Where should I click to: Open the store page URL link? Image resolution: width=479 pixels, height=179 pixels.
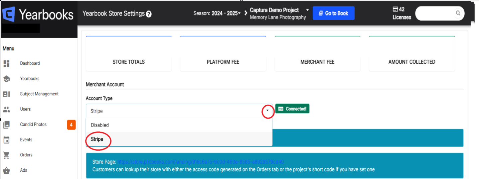pyautogui.click(x=201, y=162)
